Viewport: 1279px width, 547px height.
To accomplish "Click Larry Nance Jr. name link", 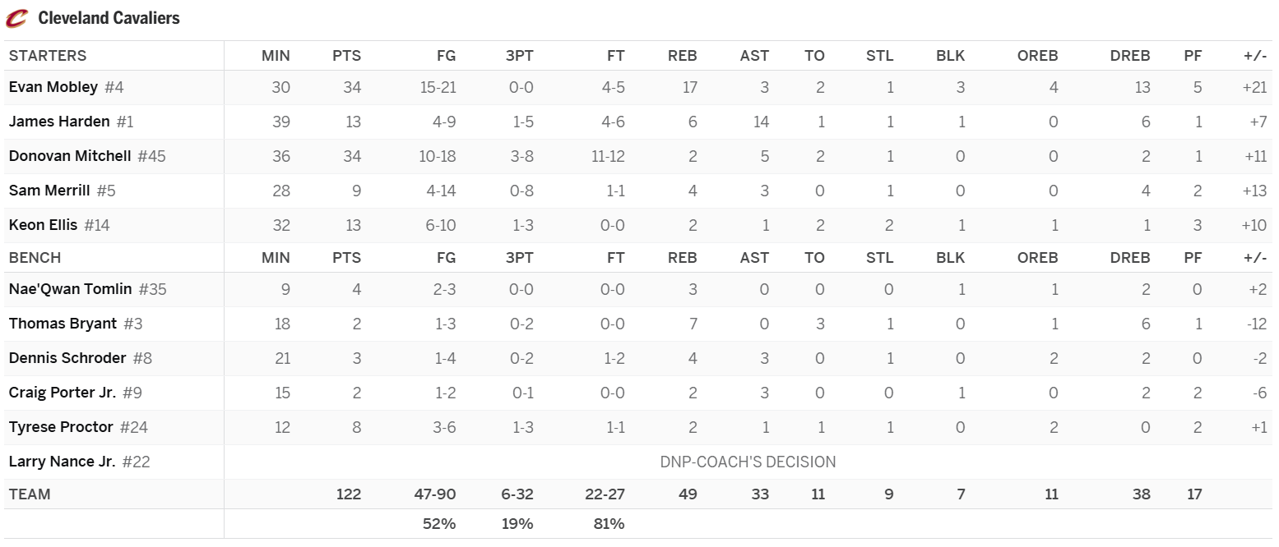I will (62, 462).
